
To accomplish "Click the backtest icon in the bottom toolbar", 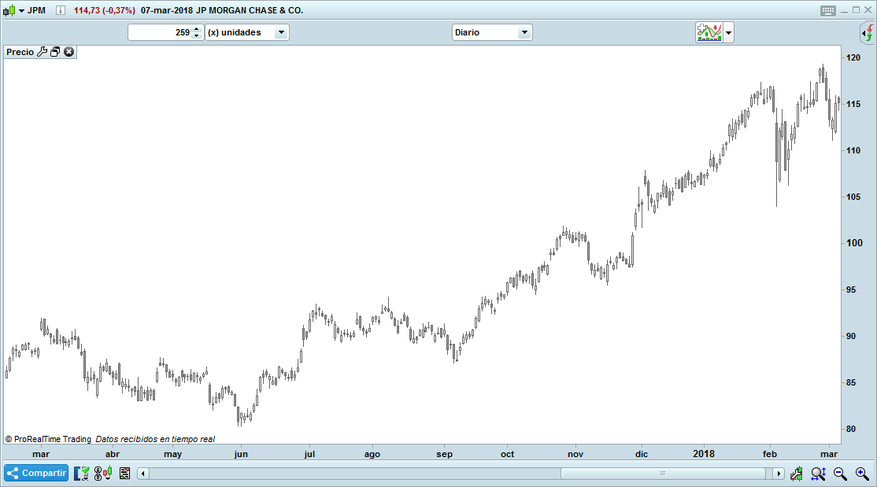I will pyautogui.click(x=81, y=473).
